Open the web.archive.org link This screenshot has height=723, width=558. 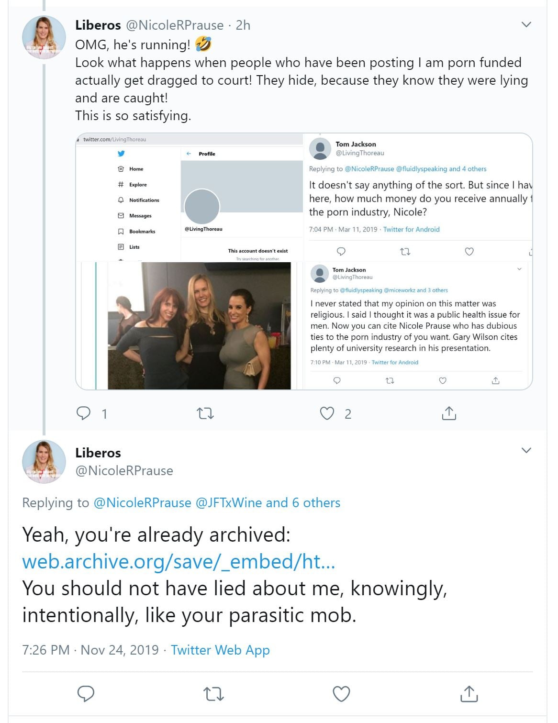pyautogui.click(x=179, y=561)
